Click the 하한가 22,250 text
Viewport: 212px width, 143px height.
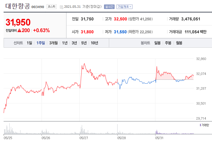(140, 32)
